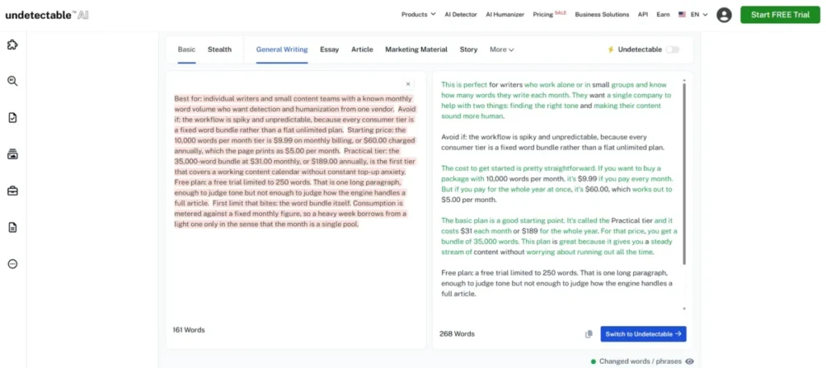Image resolution: width=826 pixels, height=368 pixels.
Task: Switch to the Story tab
Action: [x=469, y=49]
